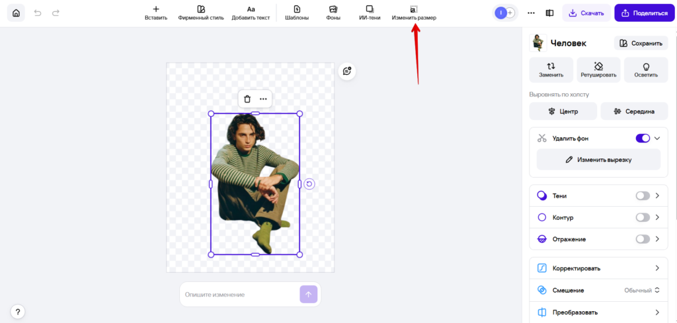This screenshot has height=323, width=677.
Task: Click the user avatar circle
Action: (x=500, y=13)
